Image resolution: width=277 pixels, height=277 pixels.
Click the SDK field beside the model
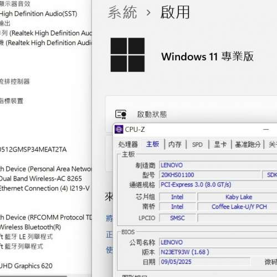(270, 175)
